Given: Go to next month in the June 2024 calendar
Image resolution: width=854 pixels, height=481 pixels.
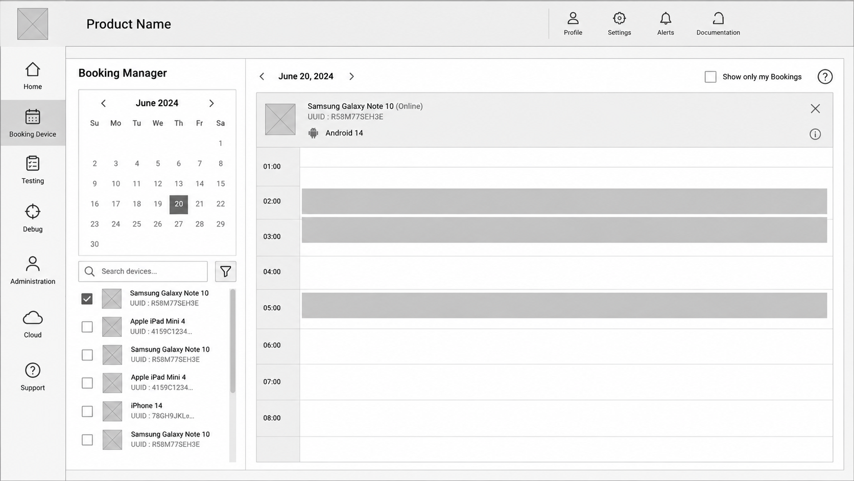Looking at the screenshot, I should (211, 103).
